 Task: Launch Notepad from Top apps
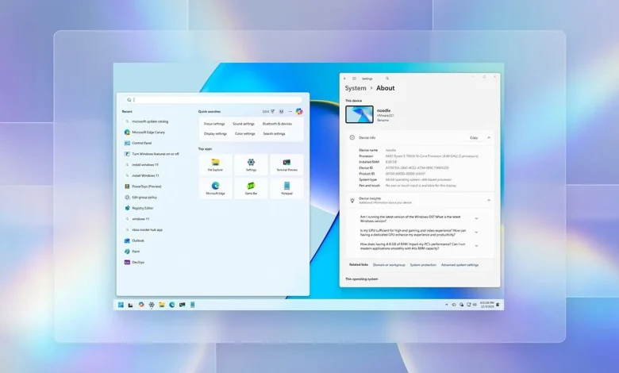[x=286, y=188]
